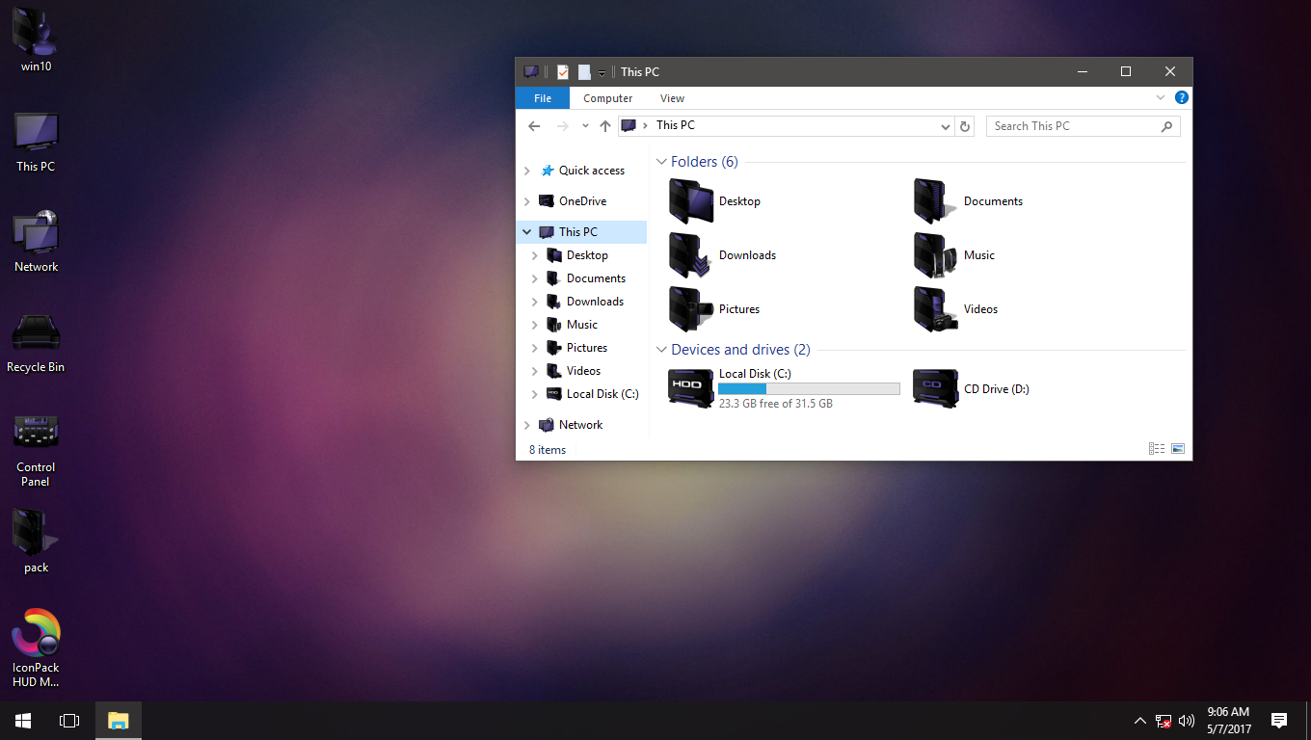Screen dimensions: 1311x740
Task: Click the File menu button
Action: pos(543,97)
